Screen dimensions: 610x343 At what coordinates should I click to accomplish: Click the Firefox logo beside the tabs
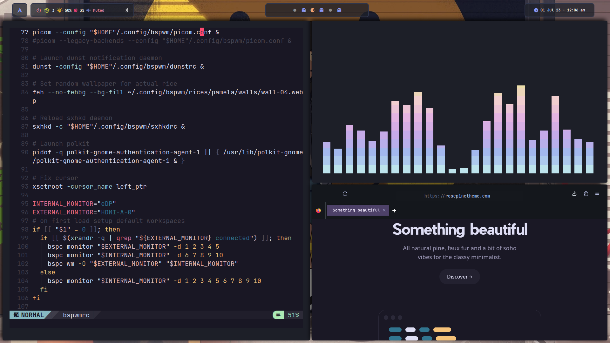point(318,210)
